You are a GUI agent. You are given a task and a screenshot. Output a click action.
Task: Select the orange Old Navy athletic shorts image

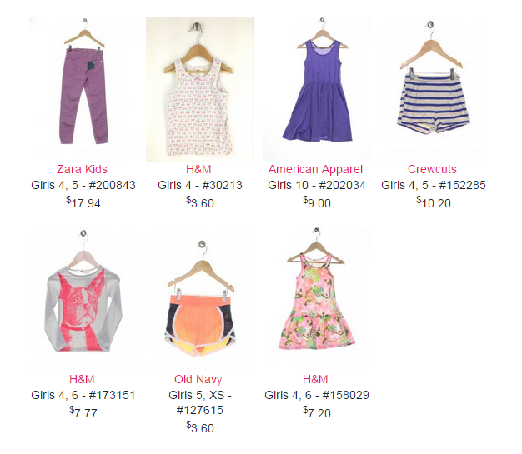pos(200,299)
